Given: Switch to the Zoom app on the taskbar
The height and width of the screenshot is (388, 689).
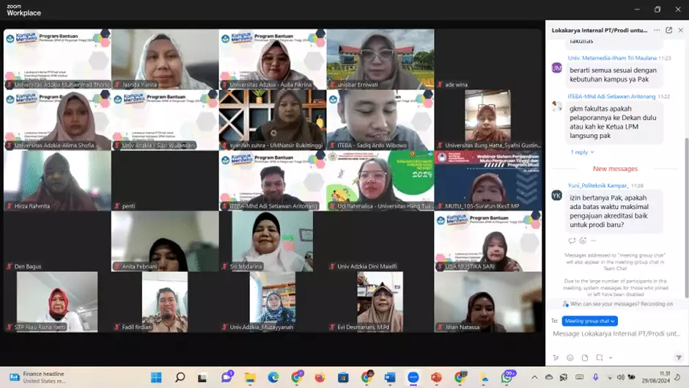Looking at the screenshot, I should [413, 378].
